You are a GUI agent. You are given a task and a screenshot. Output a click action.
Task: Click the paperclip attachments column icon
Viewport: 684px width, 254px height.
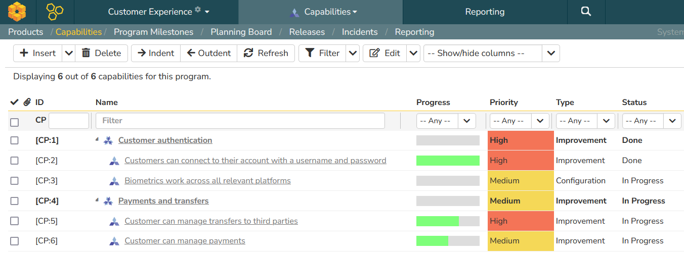click(27, 102)
